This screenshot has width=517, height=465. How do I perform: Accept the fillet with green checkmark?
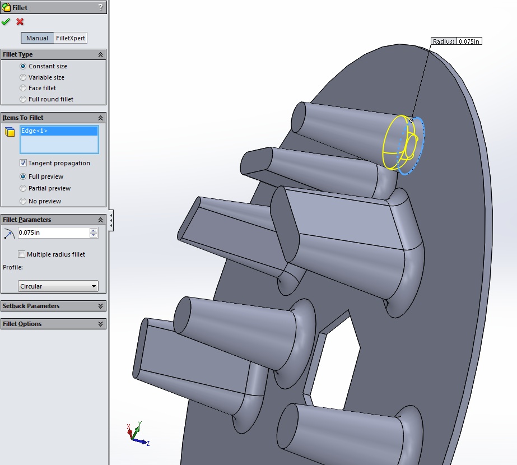(6, 22)
